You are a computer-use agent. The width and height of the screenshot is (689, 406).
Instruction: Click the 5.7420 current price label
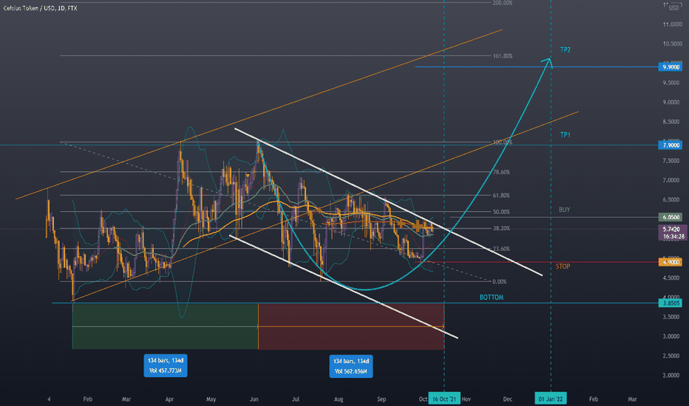click(x=672, y=233)
